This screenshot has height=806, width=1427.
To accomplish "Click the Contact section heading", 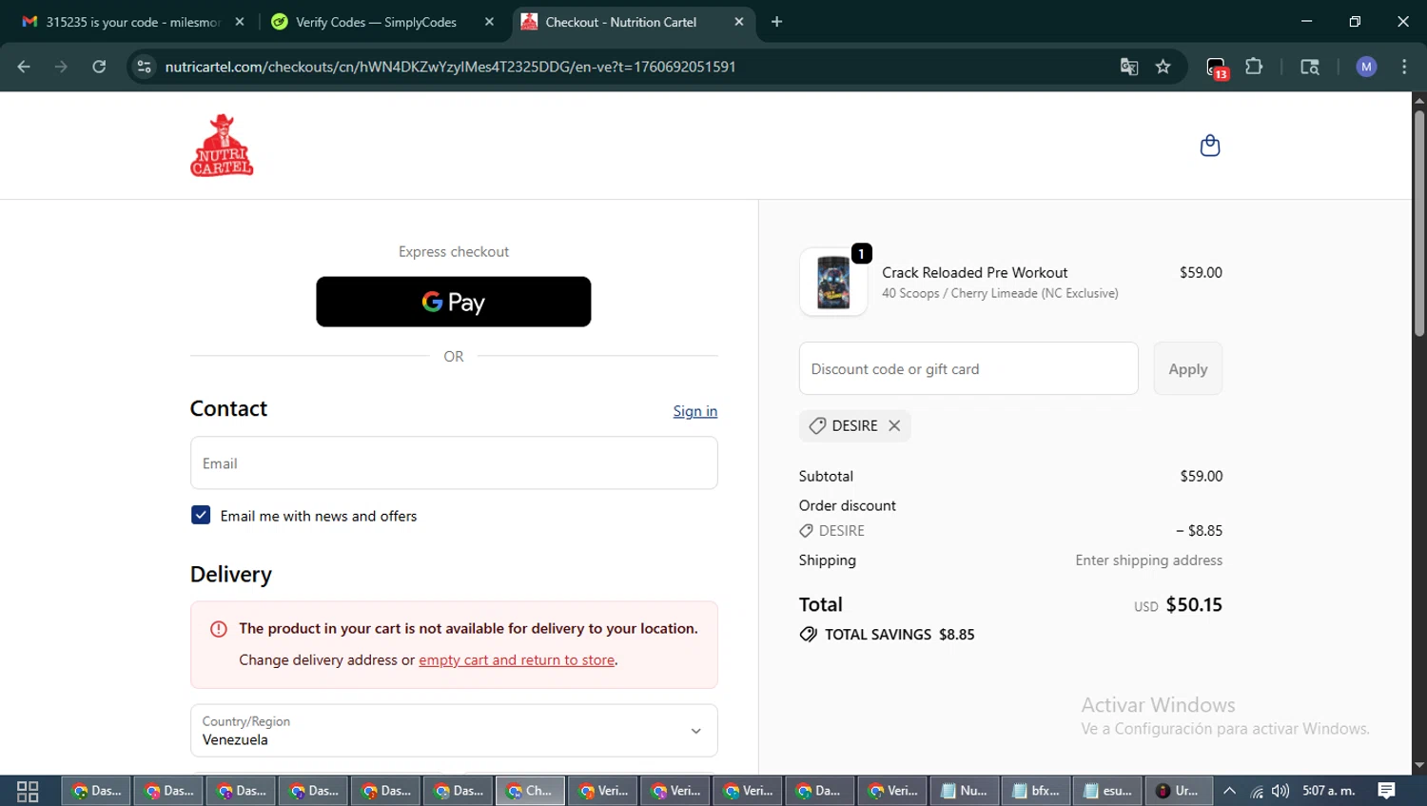I will pos(228,408).
